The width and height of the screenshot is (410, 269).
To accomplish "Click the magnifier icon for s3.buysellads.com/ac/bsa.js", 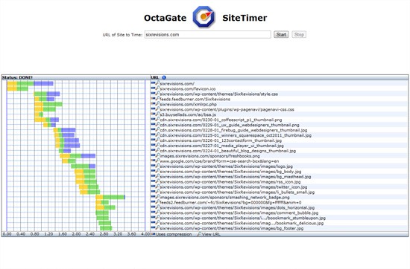I will 157,114.
